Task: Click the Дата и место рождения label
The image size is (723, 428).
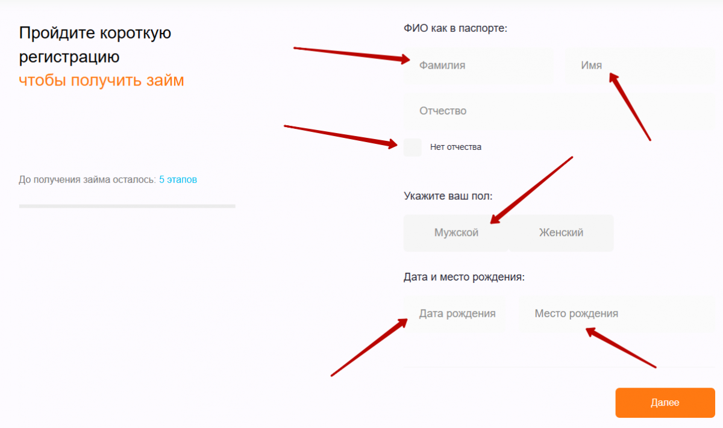Action: pyautogui.click(x=464, y=278)
